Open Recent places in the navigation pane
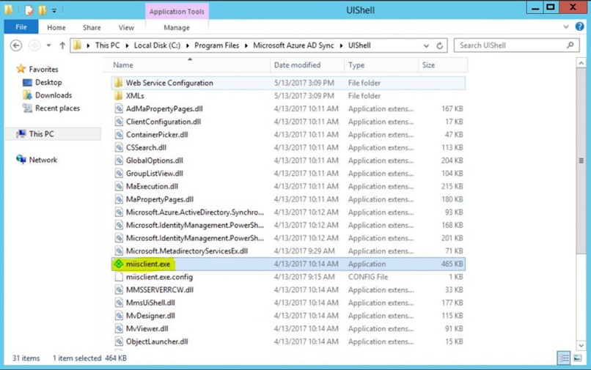Viewport: 591px width, 370px height. 57,108
